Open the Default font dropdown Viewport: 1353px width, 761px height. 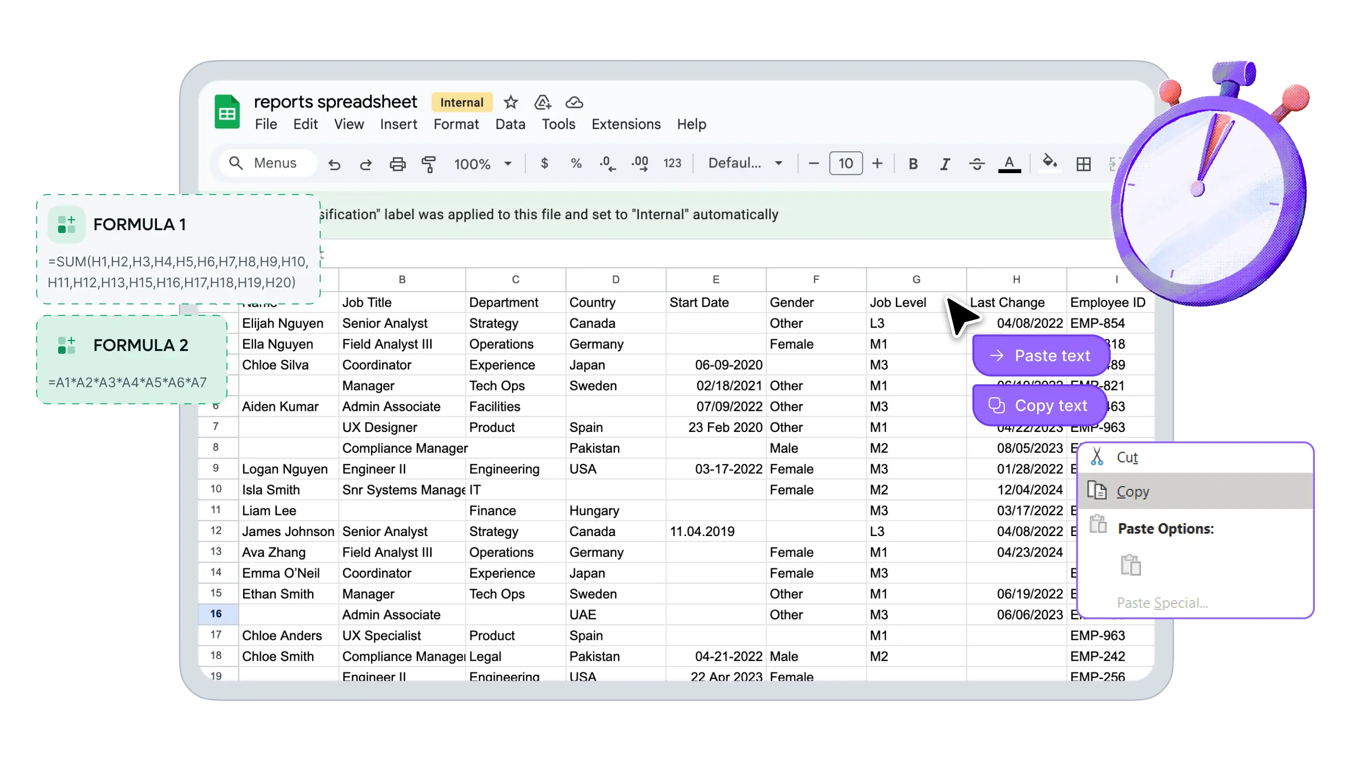(745, 163)
